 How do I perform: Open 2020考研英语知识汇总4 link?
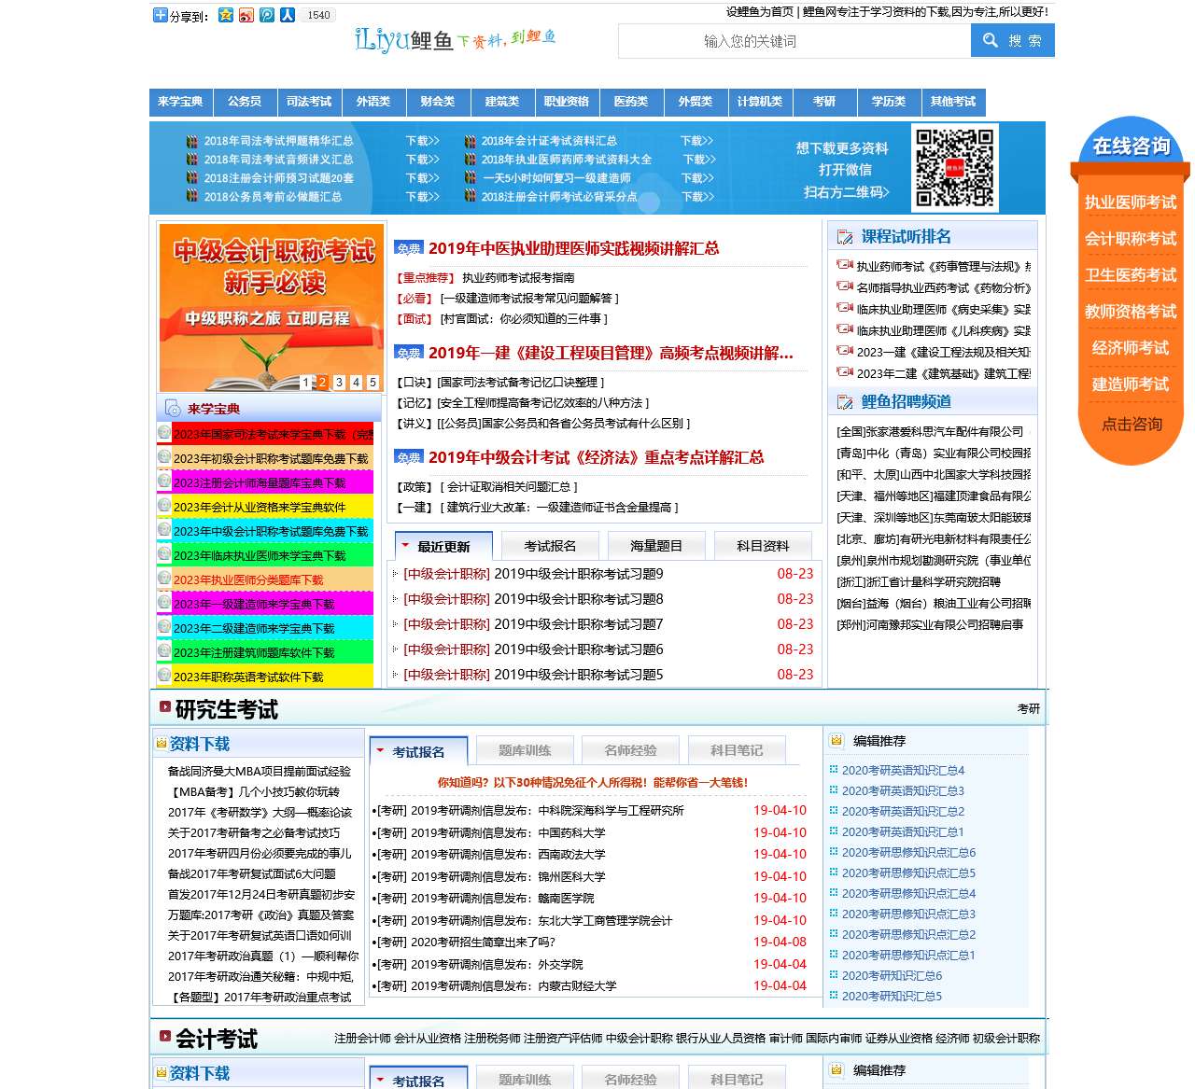903,771
